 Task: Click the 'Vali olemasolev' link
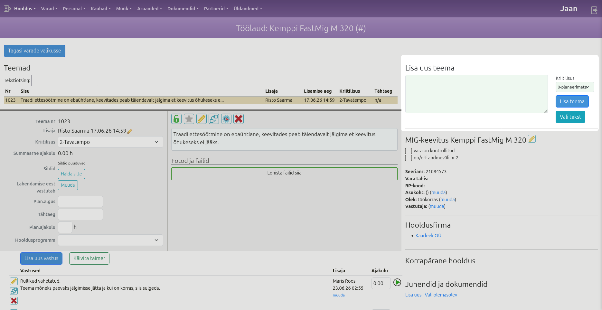441,295
